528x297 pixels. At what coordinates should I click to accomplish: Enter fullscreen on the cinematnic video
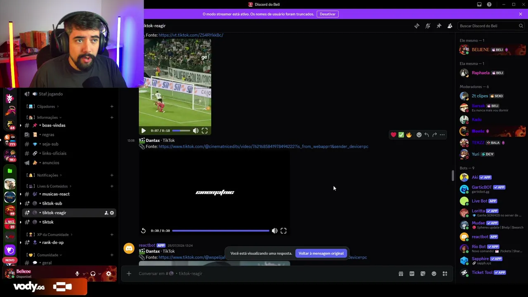(283, 231)
